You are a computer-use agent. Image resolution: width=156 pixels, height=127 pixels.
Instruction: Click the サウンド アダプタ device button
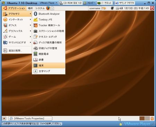(125, 3)
